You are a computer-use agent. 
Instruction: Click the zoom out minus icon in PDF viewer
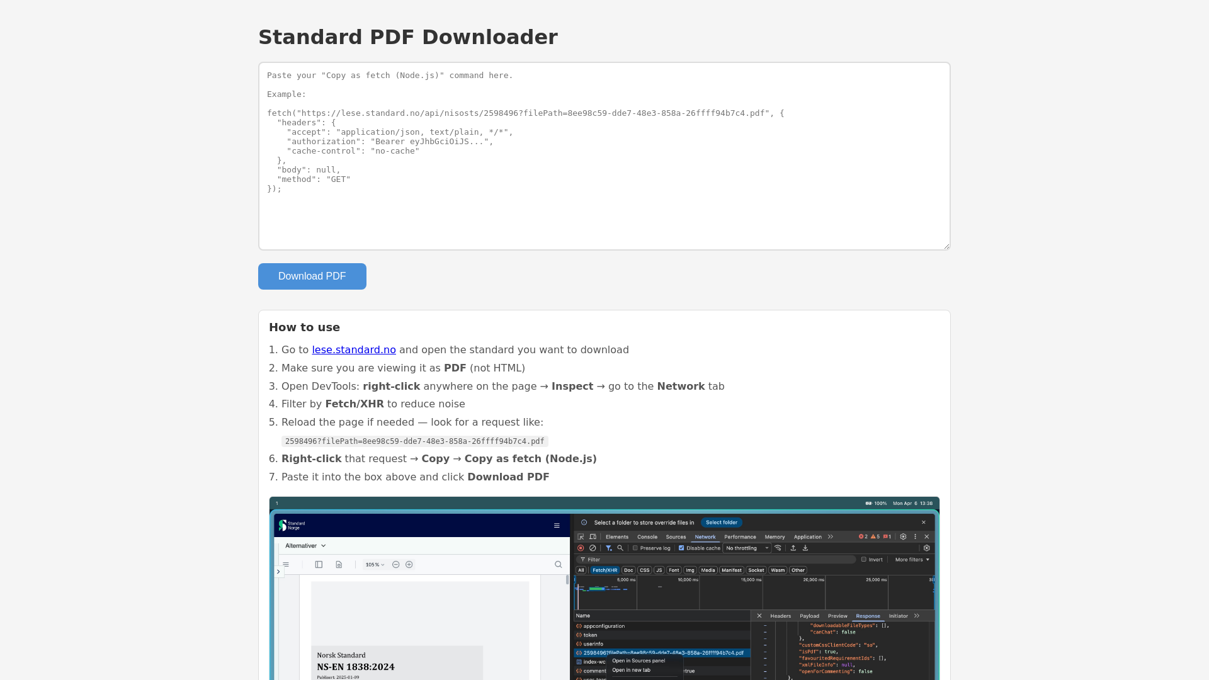396,565
